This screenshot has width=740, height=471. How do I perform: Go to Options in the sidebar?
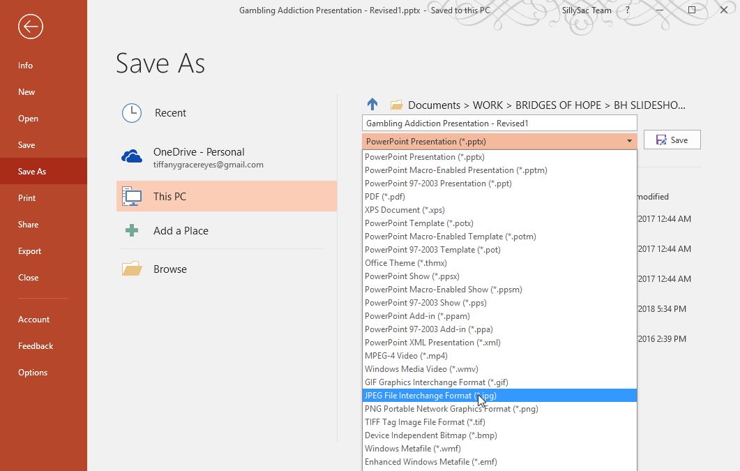[x=33, y=373]
